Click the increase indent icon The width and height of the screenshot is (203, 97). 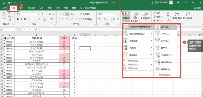[76, 19]
